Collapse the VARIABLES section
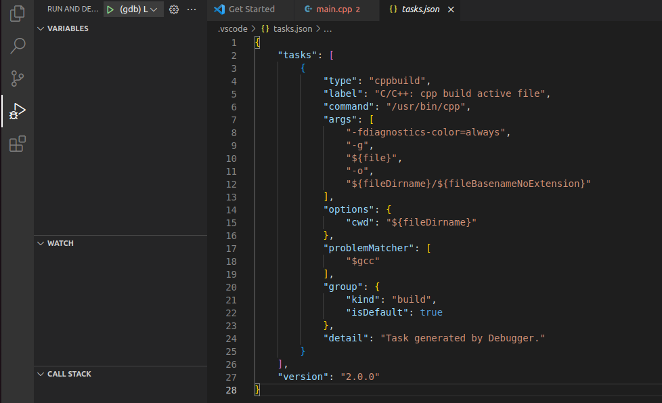The height and width of the screenshot is (403, 662). (67, 28)
